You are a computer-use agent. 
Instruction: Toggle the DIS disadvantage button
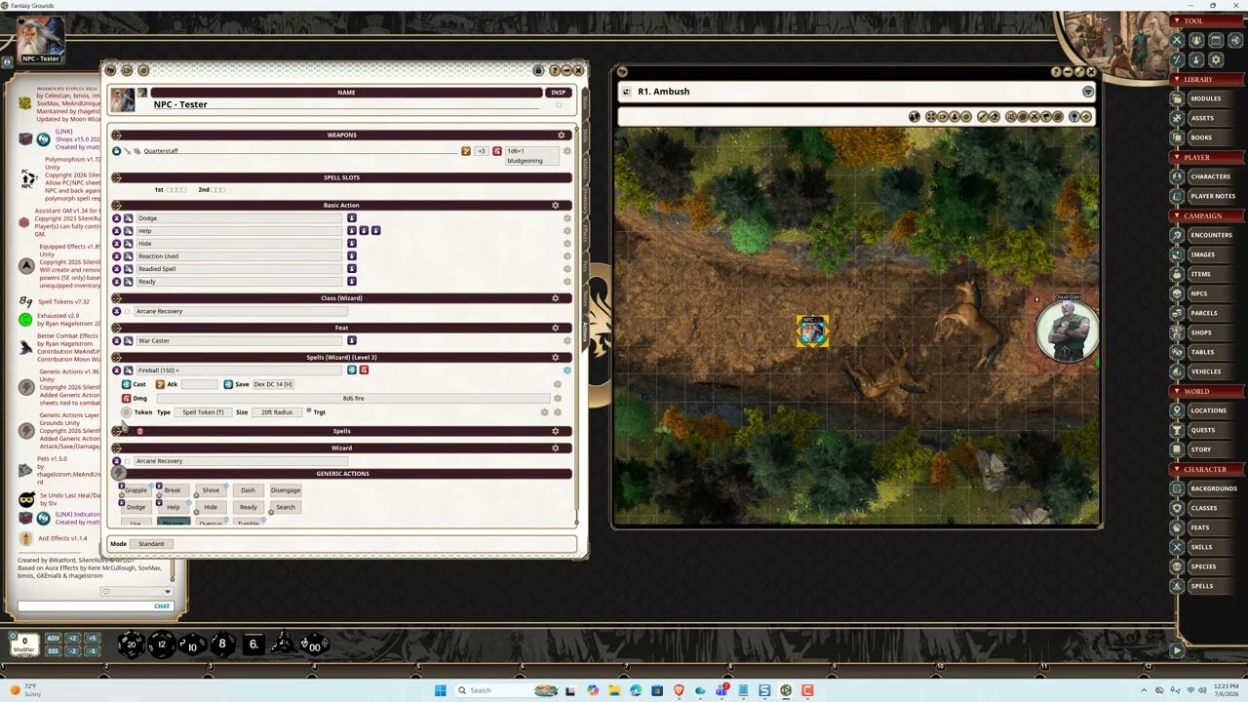tap(54, 650)
